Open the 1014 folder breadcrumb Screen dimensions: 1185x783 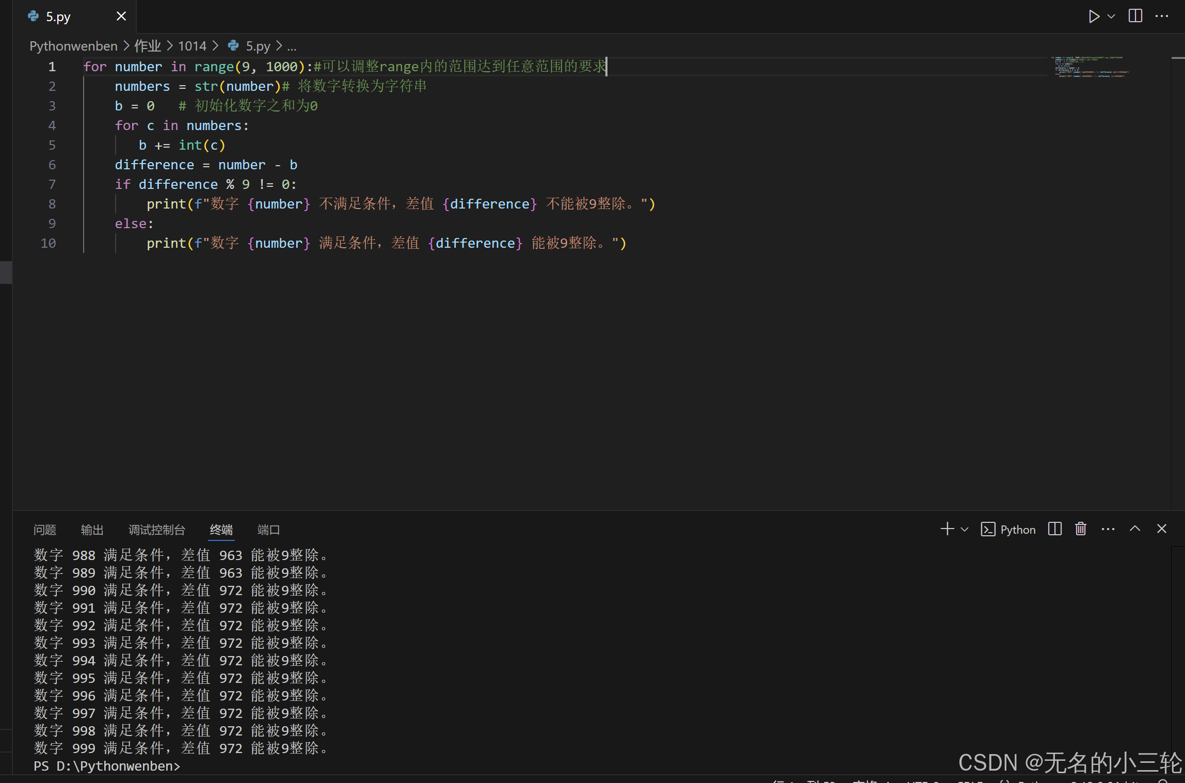pos(192,46)
